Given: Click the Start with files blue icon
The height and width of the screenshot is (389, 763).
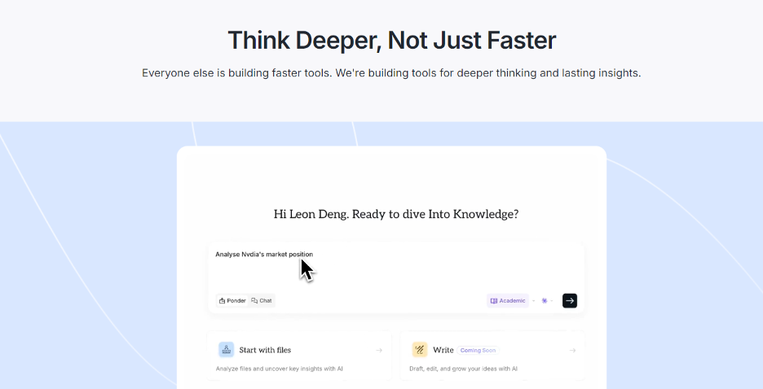Looking at the screenshot, I should (x=227, y=350).
